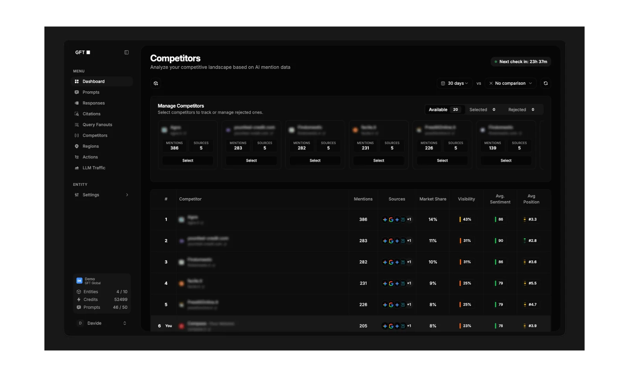
Task: Click the 205 mentions cell in your row
Action: [x=363, y=326]
